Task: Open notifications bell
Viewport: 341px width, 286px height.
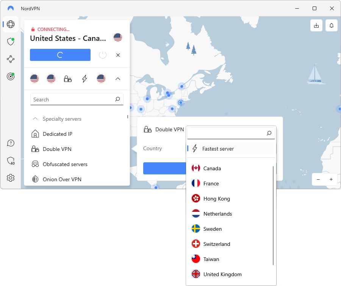Action: (x=331, y=25)
